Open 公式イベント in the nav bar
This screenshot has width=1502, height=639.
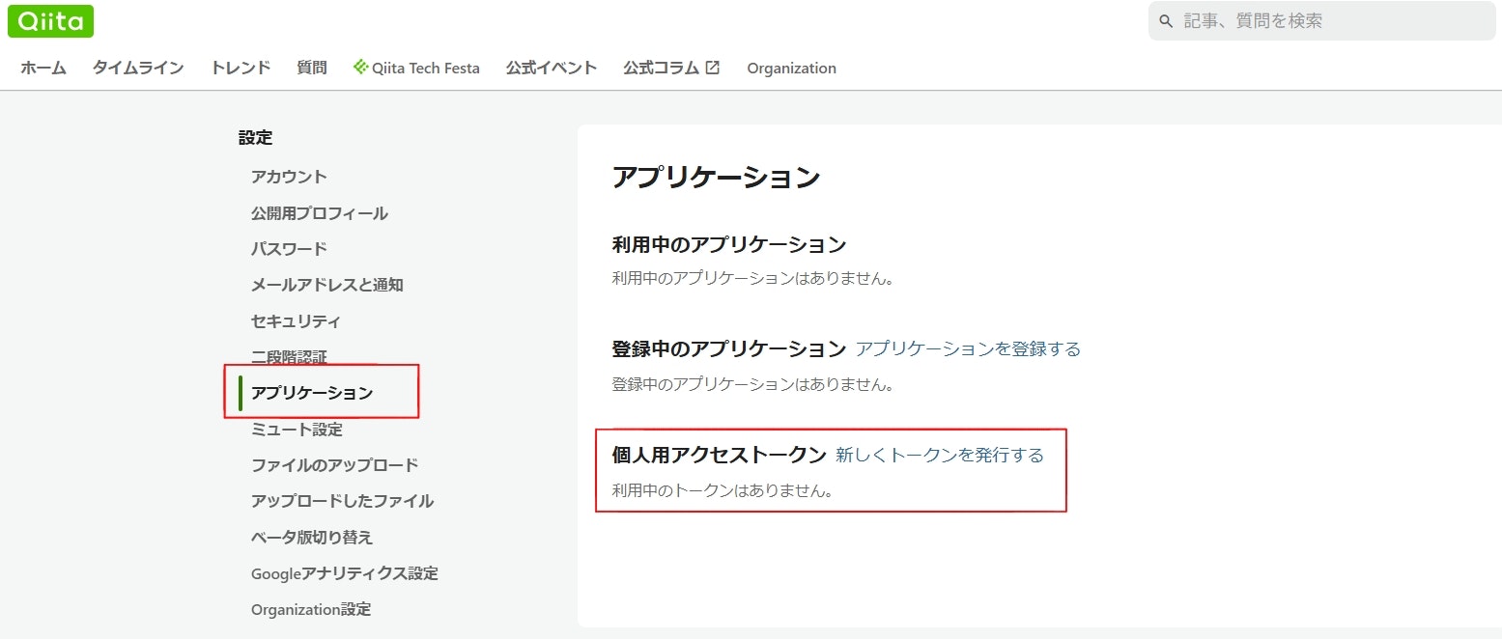pyautogui.click(x=552, y=68)
